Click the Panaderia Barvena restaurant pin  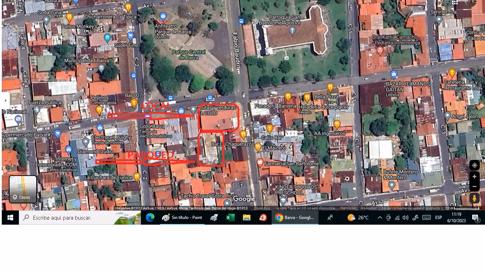point(288,96)
